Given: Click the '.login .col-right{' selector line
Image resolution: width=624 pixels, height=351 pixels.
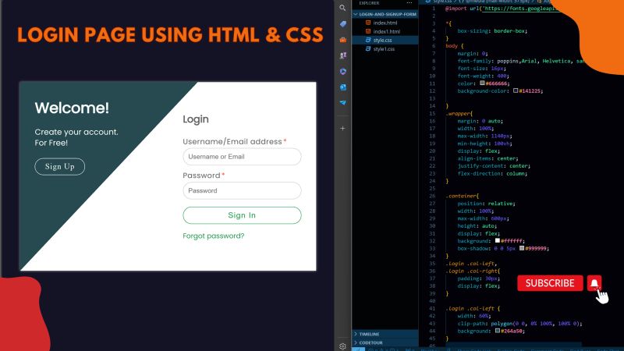Looking at the screenshot, I should [x=473, y=271].
